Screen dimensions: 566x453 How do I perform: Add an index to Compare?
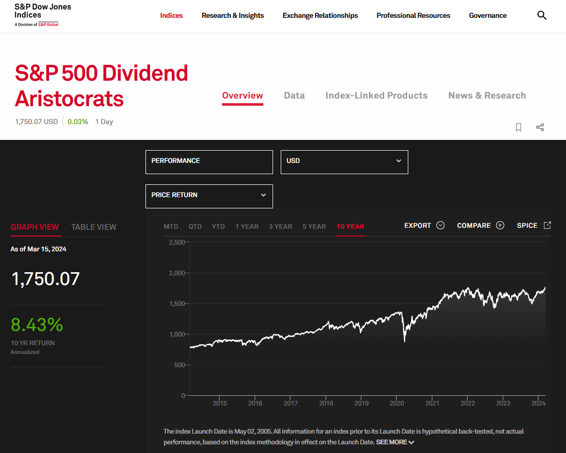coord(480,225)
